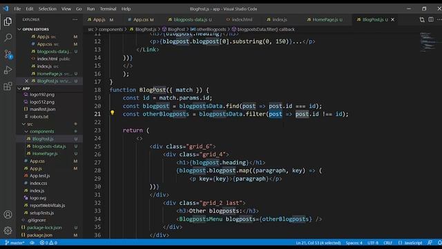Click the components breadcrumb segment
Viewport: 442px width, 249px height.
click(x=110, y=29)
